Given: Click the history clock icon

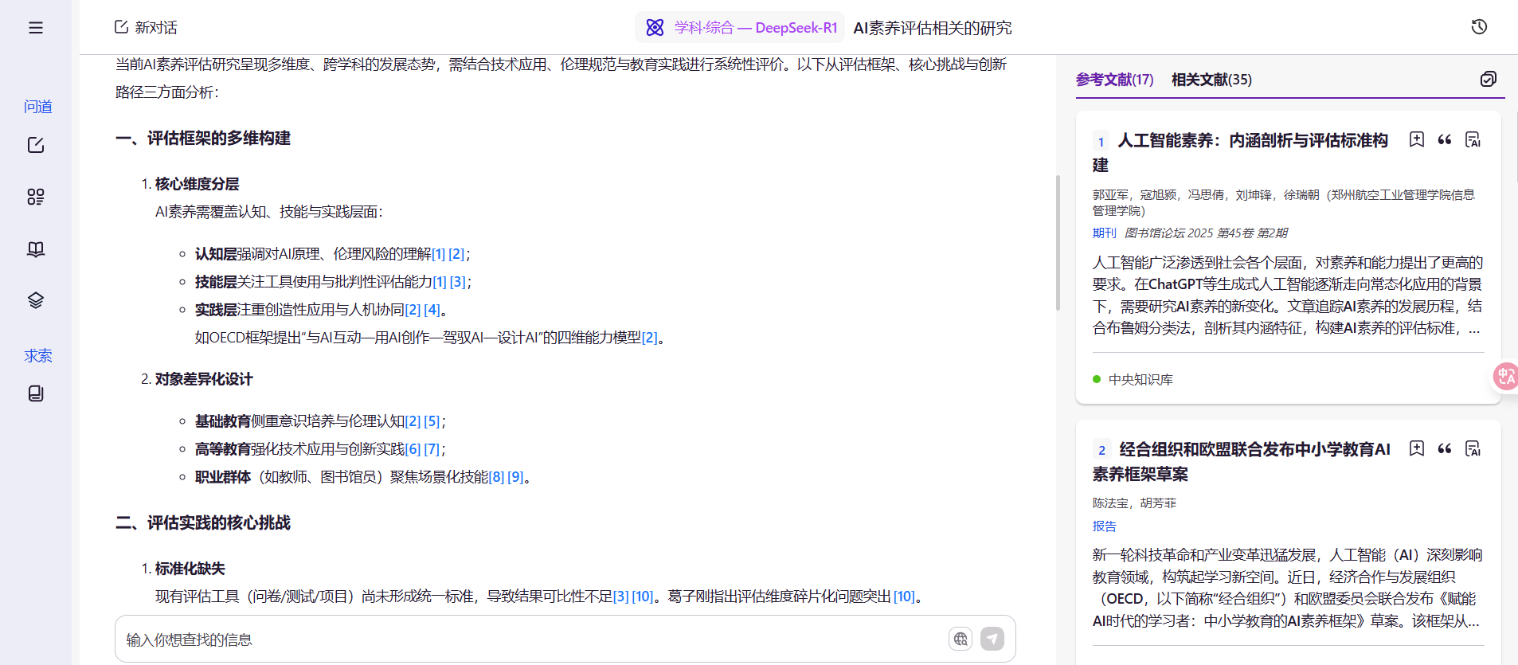Looking at the screenshot, I should pyautogui.click(x=1479, y=27).
